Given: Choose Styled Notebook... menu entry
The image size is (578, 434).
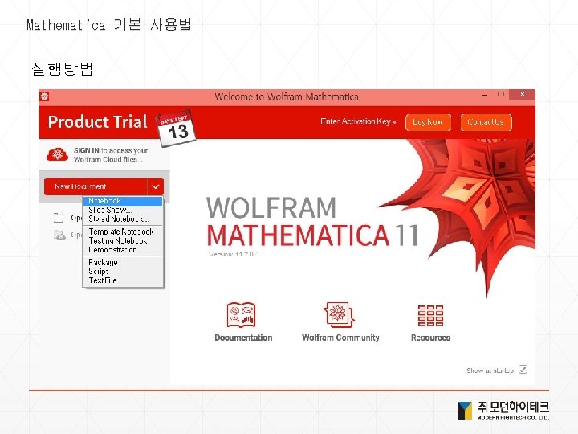Looking at the screenshot, I should (123, 219).
